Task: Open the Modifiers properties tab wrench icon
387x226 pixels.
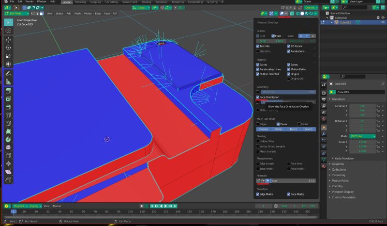Action: point(324,134)
